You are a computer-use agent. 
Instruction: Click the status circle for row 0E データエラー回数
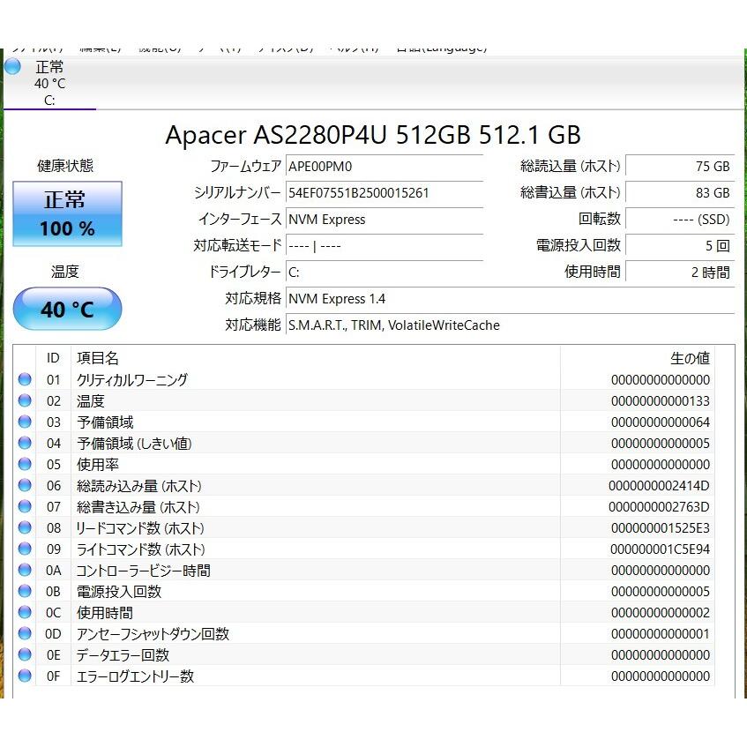pyautogui.click(x=25, y=654)
